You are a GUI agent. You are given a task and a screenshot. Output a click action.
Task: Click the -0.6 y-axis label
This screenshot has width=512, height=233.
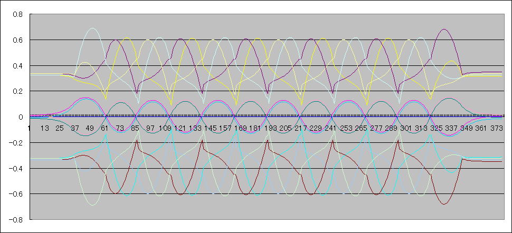point(16,194)
